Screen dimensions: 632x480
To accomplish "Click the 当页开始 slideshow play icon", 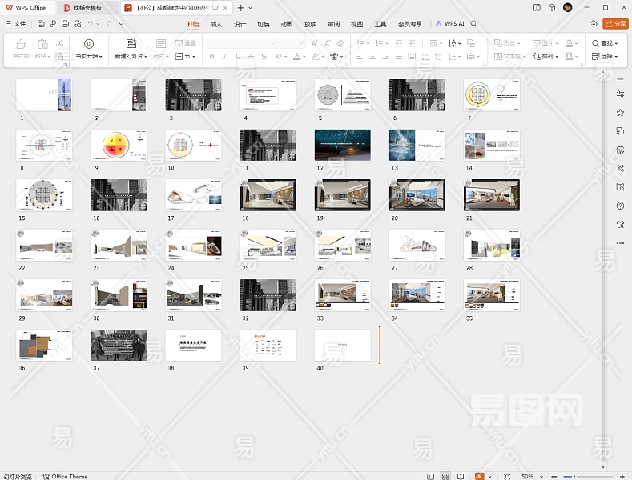I will [89, 43].
